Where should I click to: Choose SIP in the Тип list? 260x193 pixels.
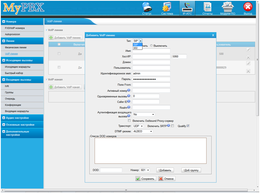tap(137, 45)
